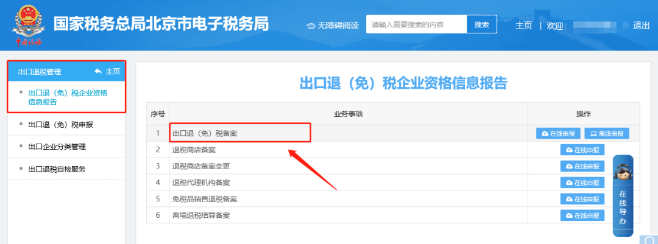The width and height of the screenshot is (658, 244).
Task: Select 出口退税自检服务 in sidebar
Action: (x=57, y=169)
